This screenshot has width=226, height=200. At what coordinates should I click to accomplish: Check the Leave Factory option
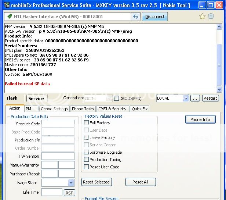[x=86, y=137]
